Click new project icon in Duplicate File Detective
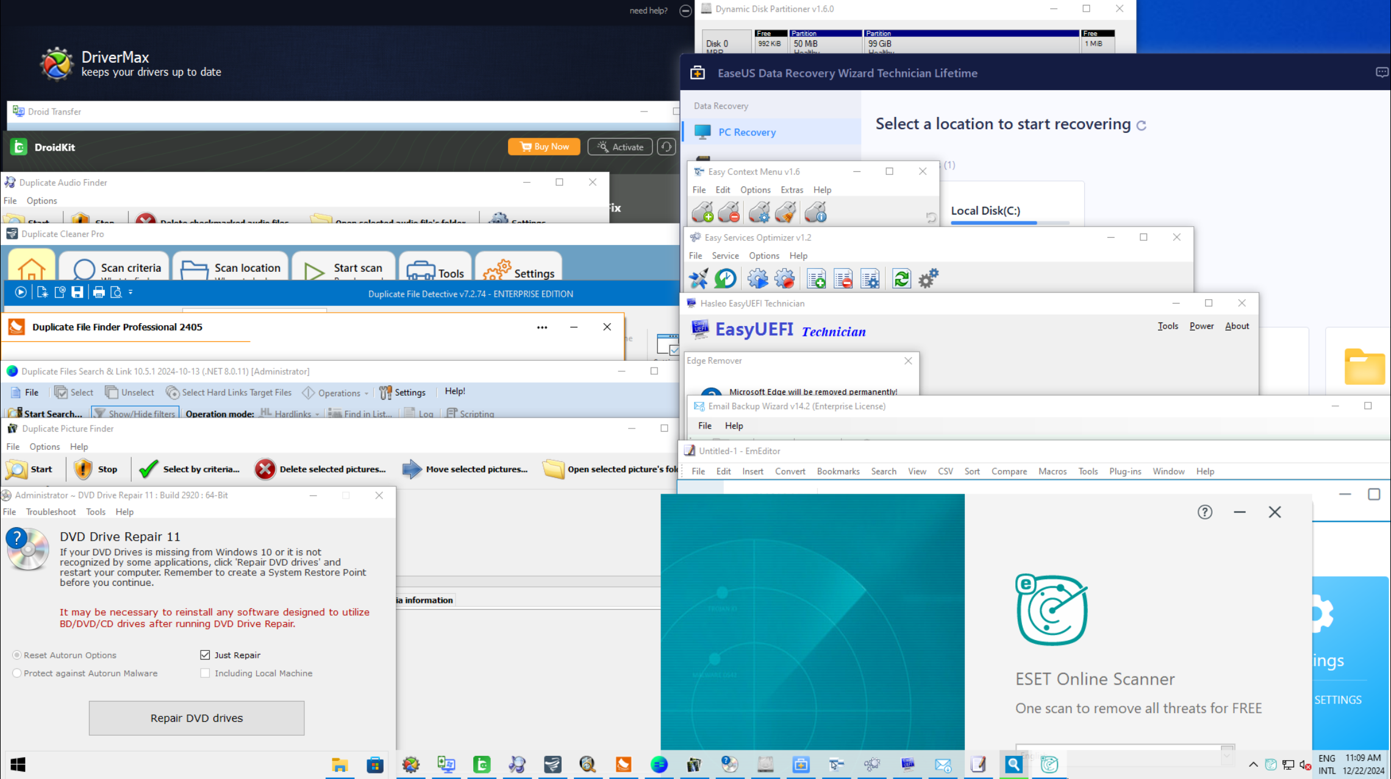 42,293
